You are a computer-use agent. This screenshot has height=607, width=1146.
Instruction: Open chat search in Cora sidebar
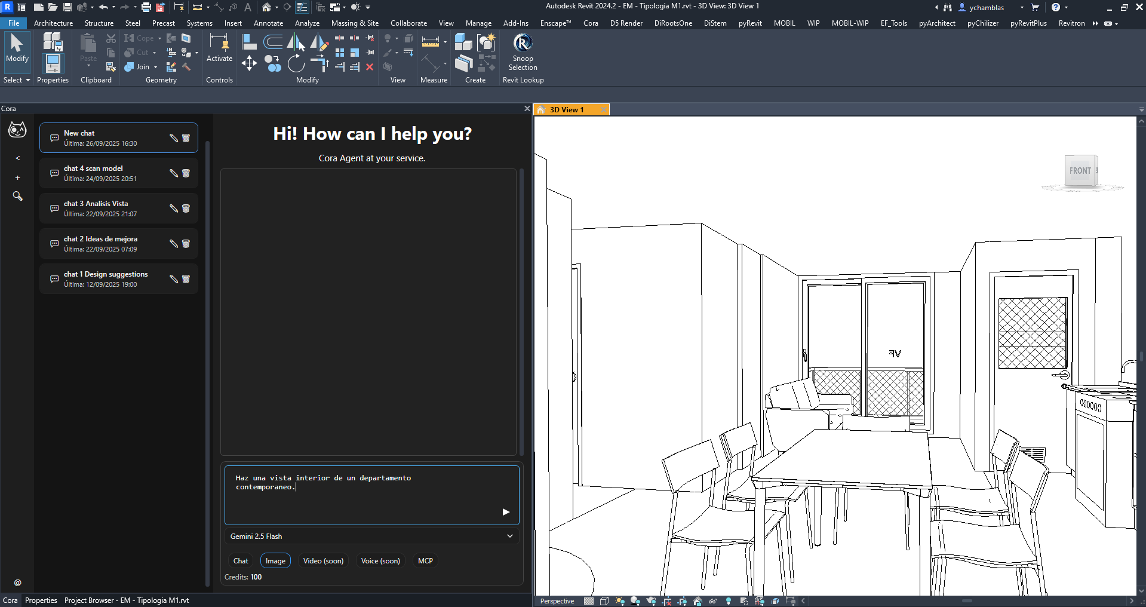17,196
